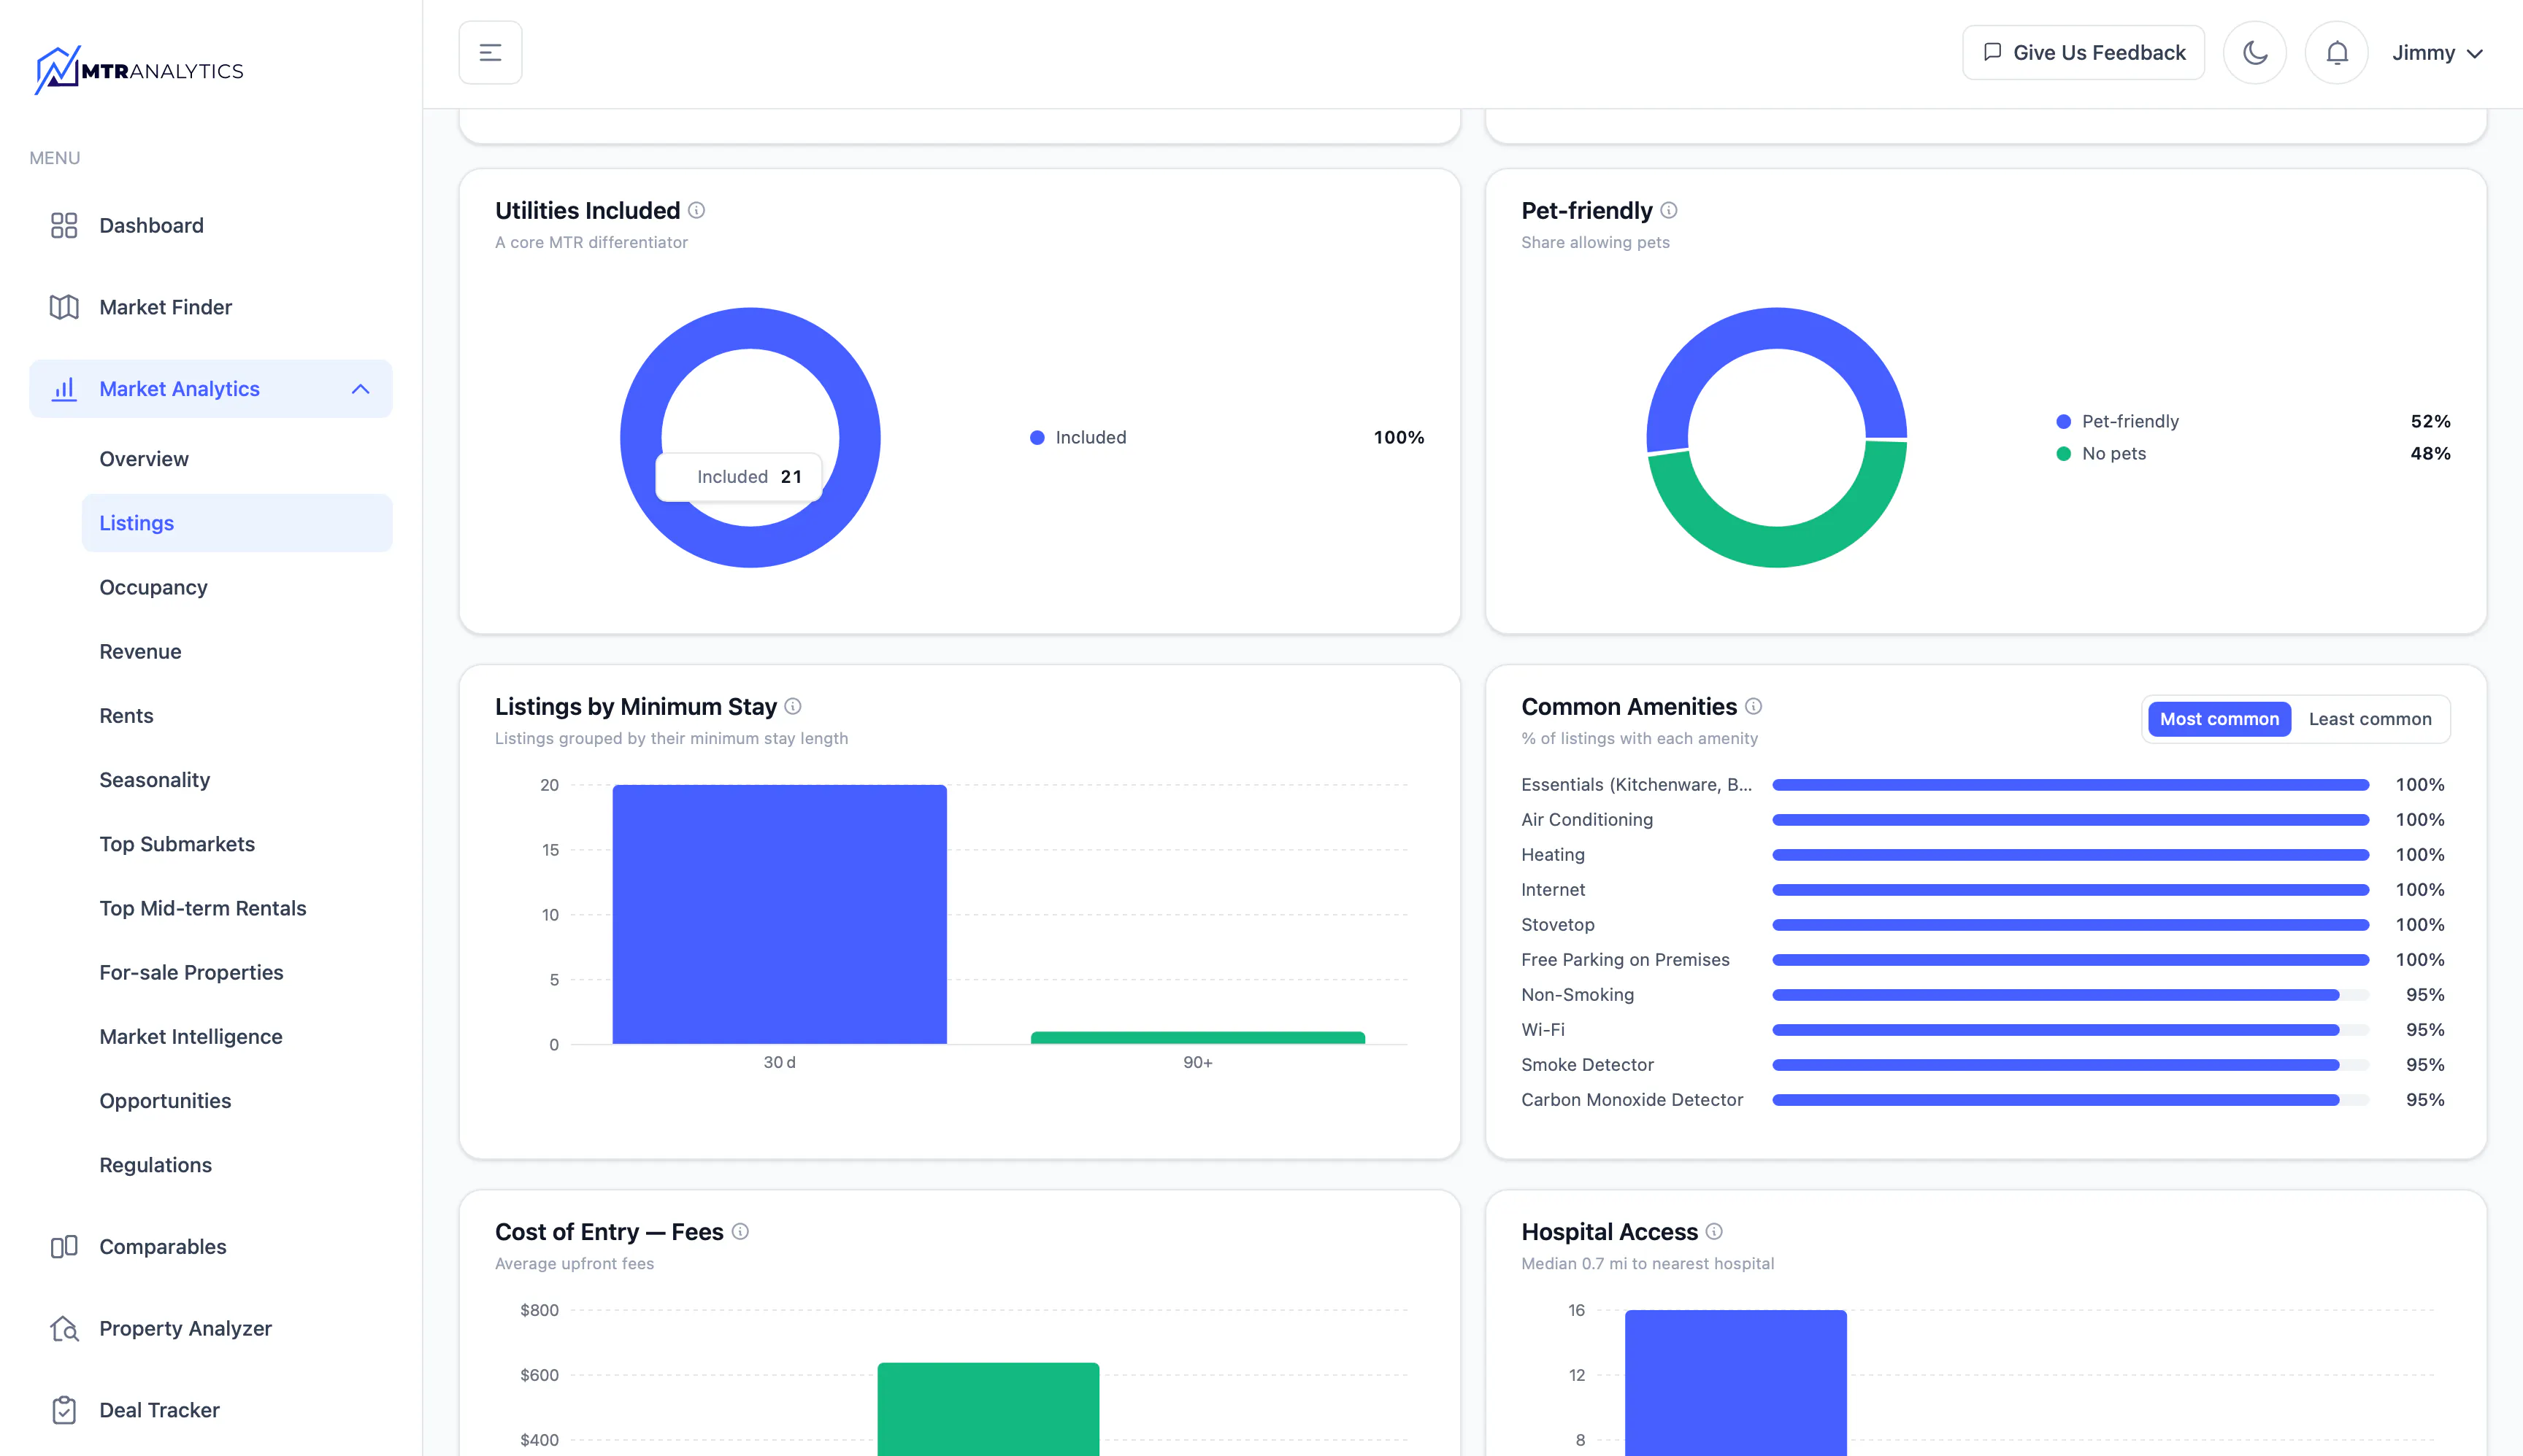The width and height of the screenshot is (2523, 1456).
Task: Go to Top Submarkets page
Action: [177, 844]
